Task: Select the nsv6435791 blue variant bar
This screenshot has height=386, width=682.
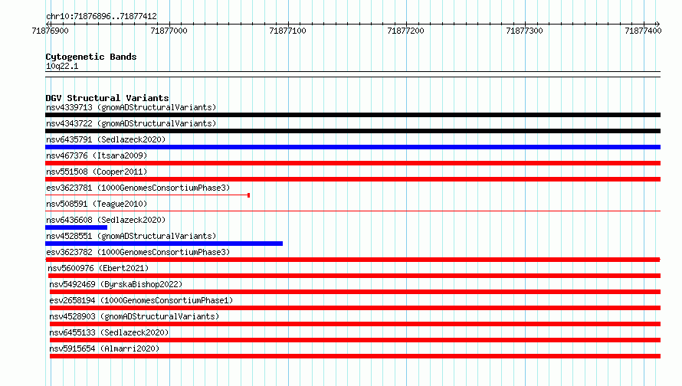Action: 352,147
